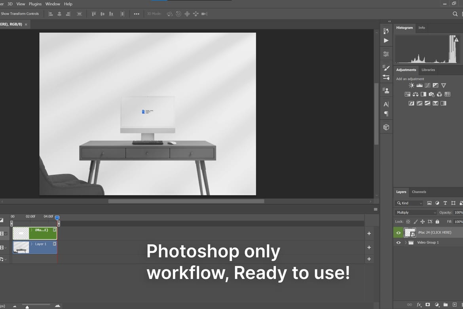Hide the Video Group 1 layer
Screen dimensions: 463x309
[x=398, y=242]
